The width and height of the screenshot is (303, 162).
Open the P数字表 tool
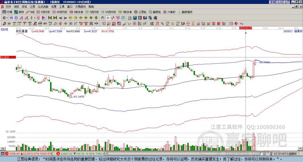76,12
